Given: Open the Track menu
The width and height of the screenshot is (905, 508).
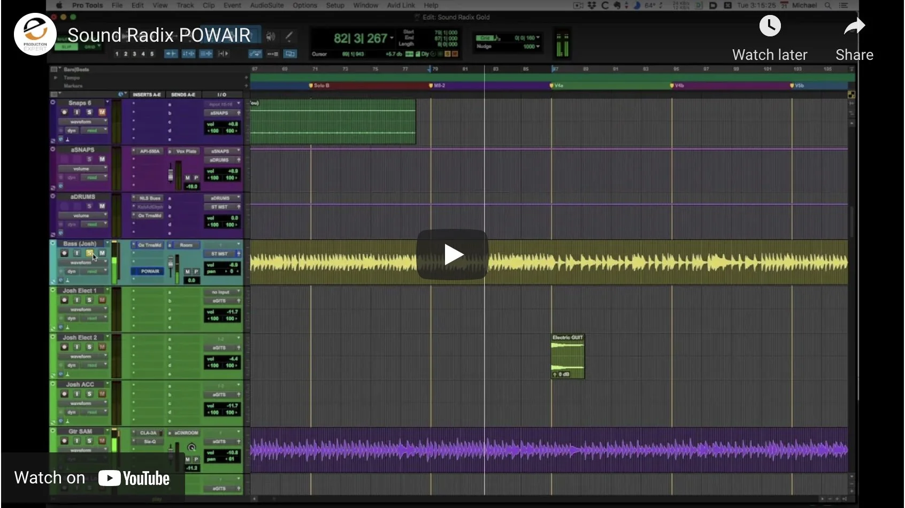Looking at the screenshot, I should click(185, 5).
